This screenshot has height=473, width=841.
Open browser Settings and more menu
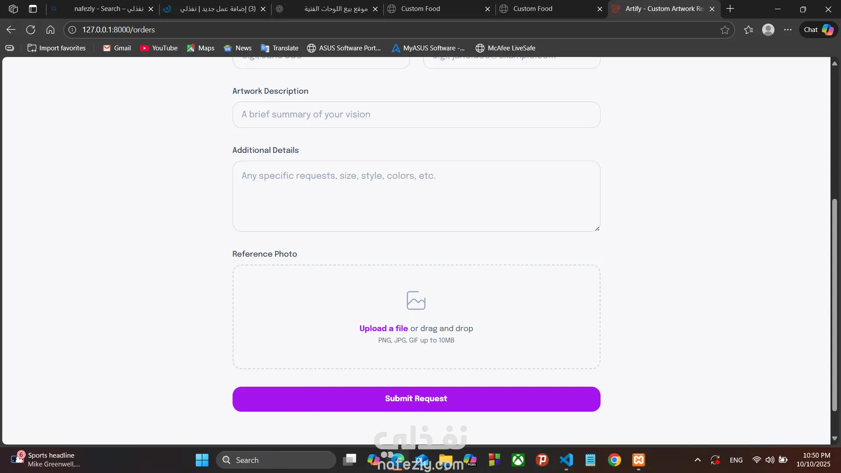point(788,30)
